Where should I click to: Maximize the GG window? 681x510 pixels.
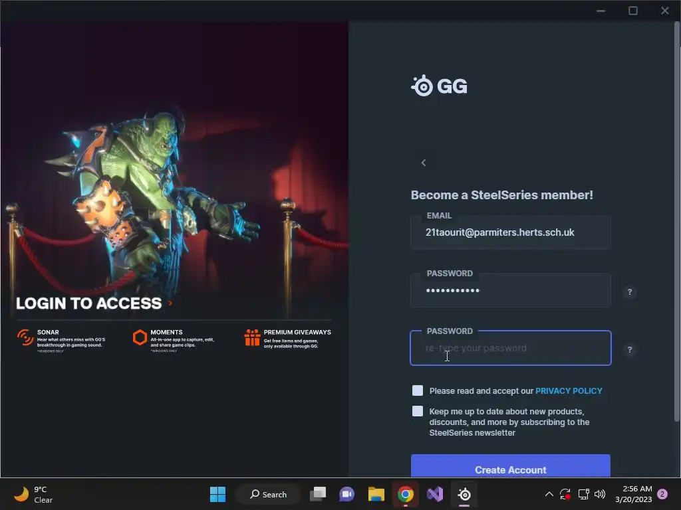click(633, 11)
